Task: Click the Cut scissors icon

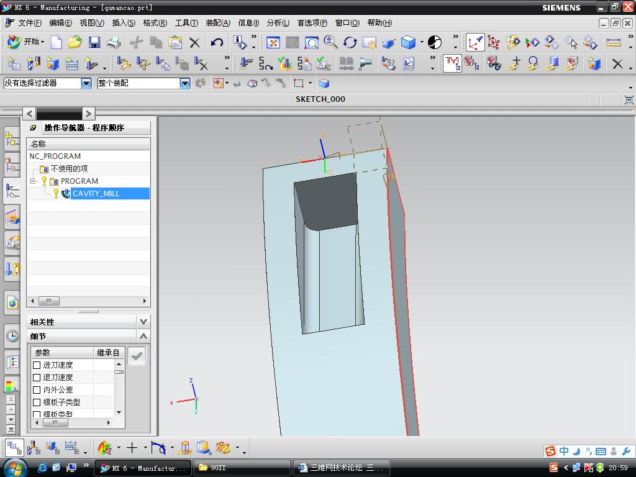Action: tap(136, 42)
